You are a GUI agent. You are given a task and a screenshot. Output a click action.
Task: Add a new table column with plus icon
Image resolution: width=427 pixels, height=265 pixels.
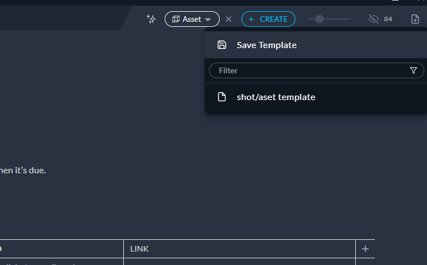point(365,248)
